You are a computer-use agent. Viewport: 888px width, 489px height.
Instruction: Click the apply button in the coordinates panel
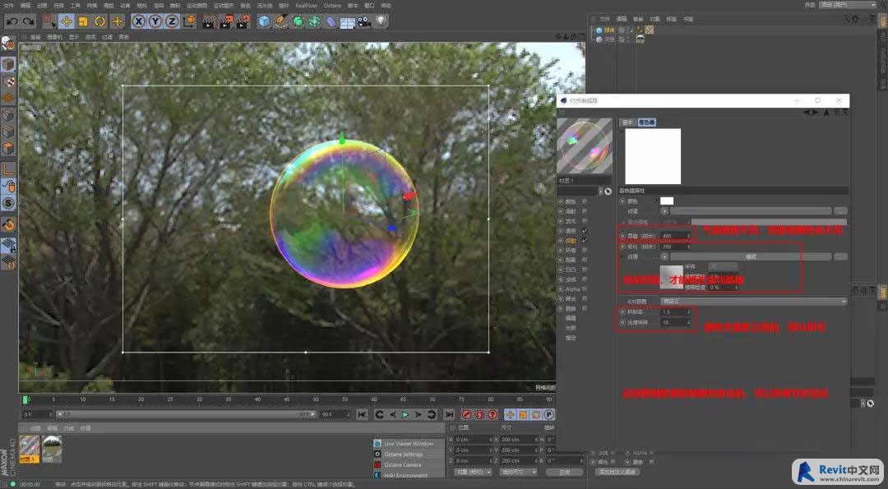click(x=565, y=472)
